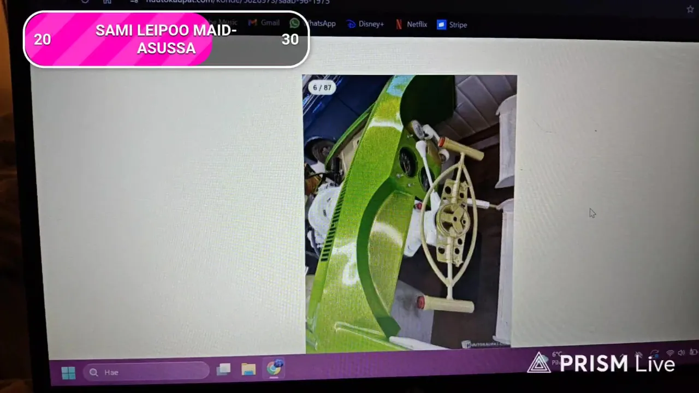
Task: Open the Disney+ bookmark
Action: click(x=365, y=24)
